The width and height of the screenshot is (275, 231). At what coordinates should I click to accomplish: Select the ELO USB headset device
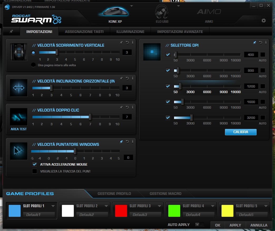coord(162,14)
